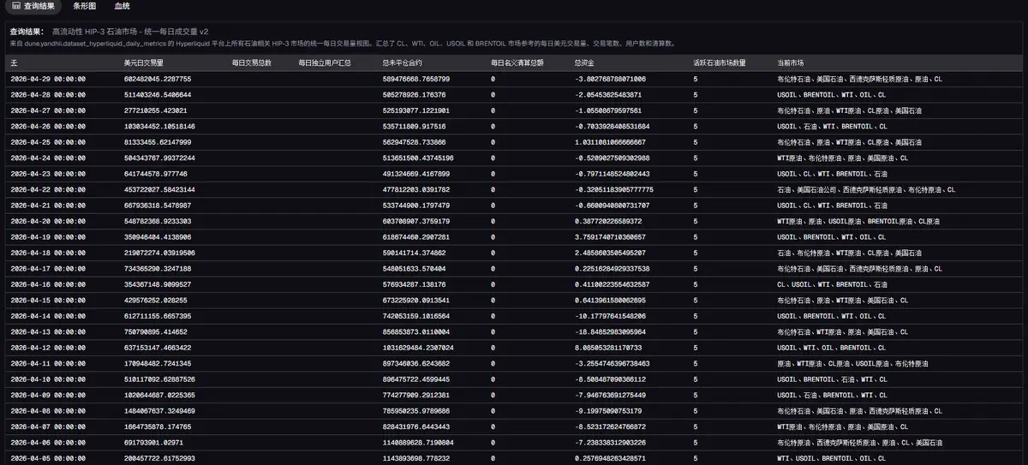The height and width of the screenshot is (465, 1028).
Task: Click volume value 81333455.62147999
Action: 157,142
